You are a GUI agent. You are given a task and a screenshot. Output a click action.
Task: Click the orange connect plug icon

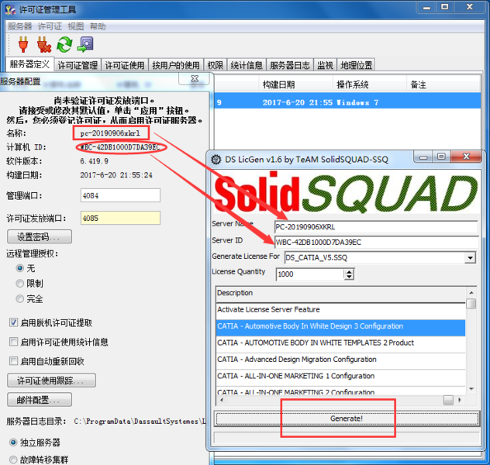coord(23,44)
